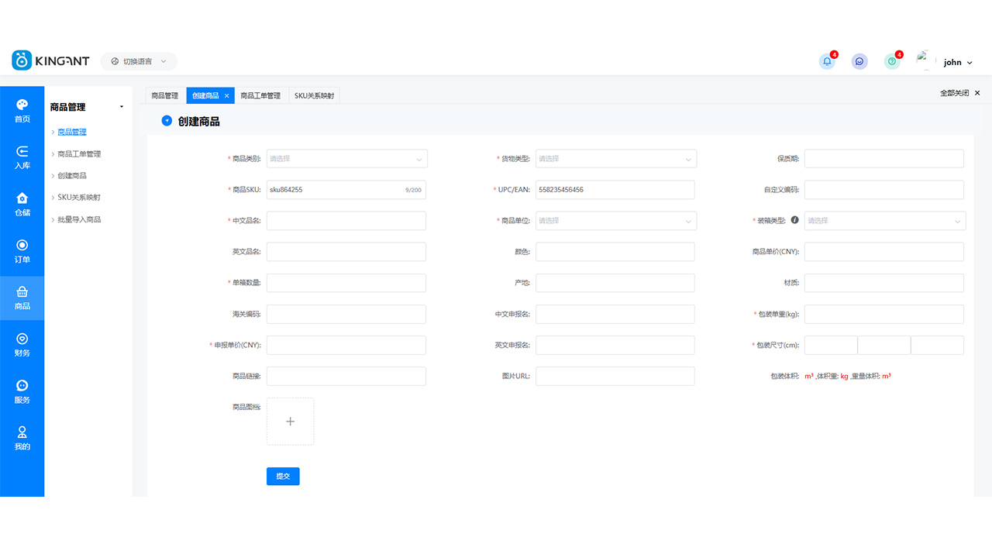Viewport: 992px width, 558px height.
Task: Select the 仓储 warehouse sidebar icon
Action: (x=22, y=204)
